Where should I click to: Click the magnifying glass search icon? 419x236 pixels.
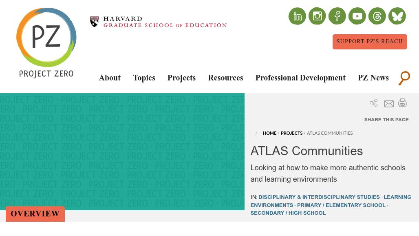(404, 78)
